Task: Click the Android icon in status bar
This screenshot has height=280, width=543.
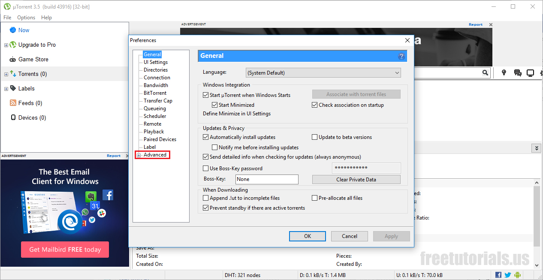Action: point(517,275)
